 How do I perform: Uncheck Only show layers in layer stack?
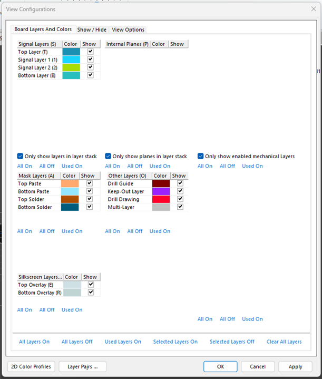[20, 156]
